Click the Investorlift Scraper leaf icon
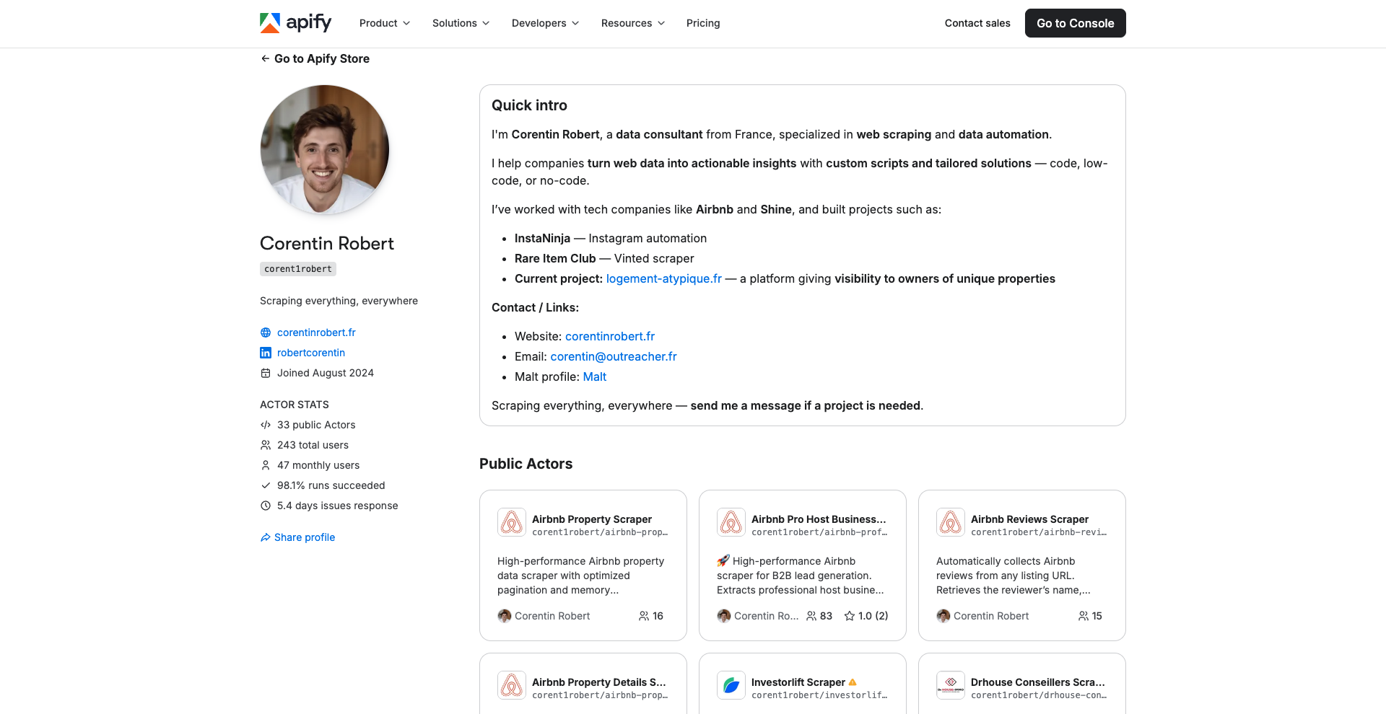Viewport: 1386px width, 714px height. click(x=731, y=685)
